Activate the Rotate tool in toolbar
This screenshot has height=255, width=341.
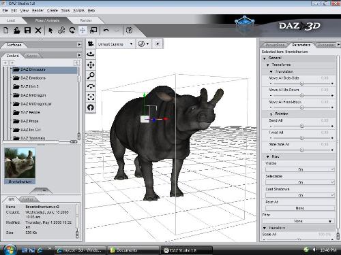click(x=72, y=31)
